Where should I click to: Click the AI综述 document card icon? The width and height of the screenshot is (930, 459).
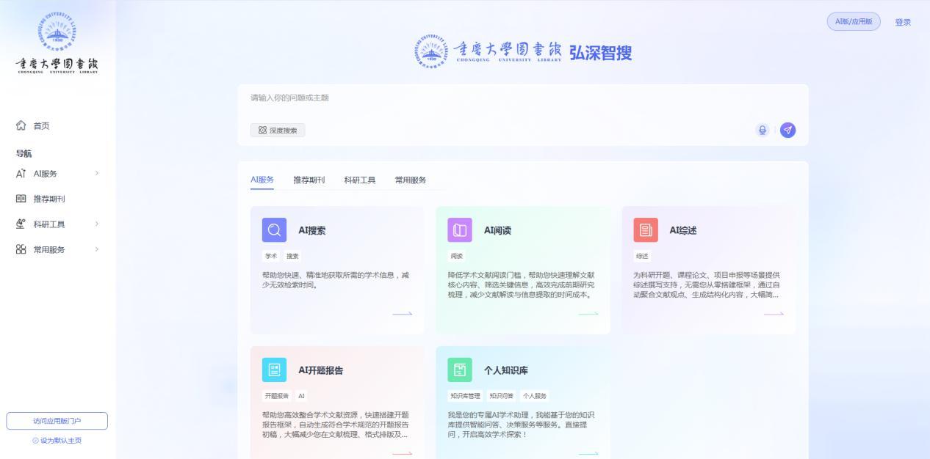click(646, 230)
